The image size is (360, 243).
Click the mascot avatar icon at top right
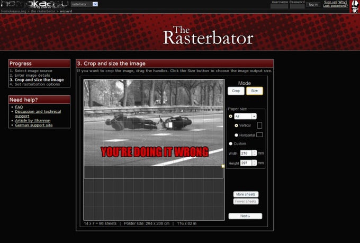(355, 6)
